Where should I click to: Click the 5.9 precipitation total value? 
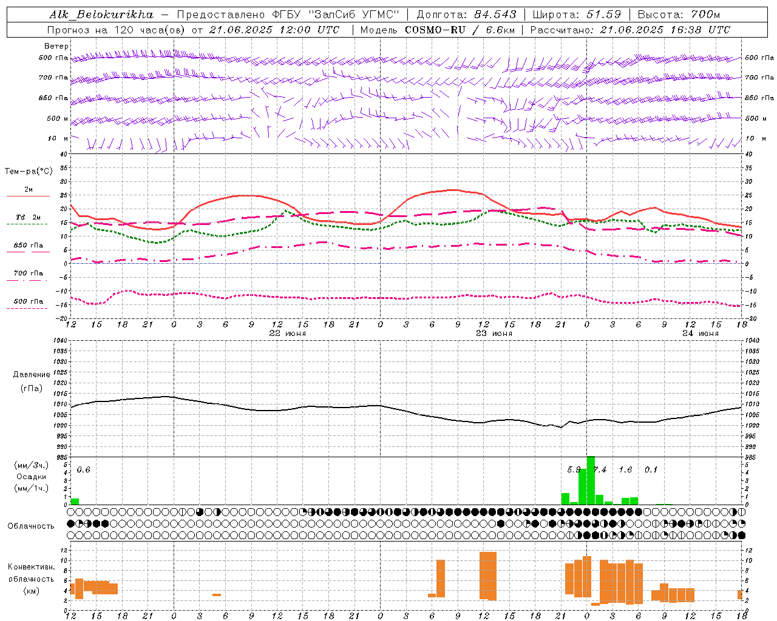tap(574, 470)
